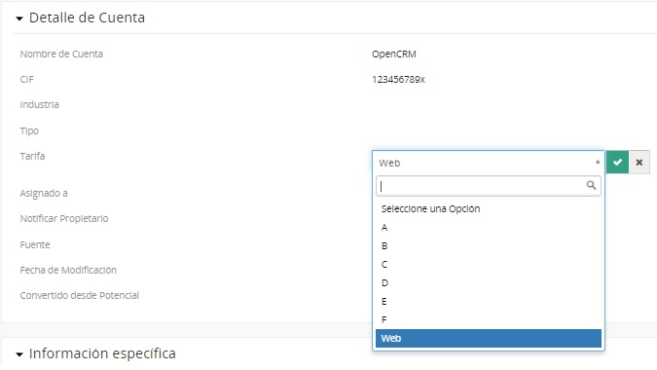Image resolution: width=657 pixels, height=370 pixels.
Task: Close the Tarifa dropdown showing Web
Action: tap(489, 163)
